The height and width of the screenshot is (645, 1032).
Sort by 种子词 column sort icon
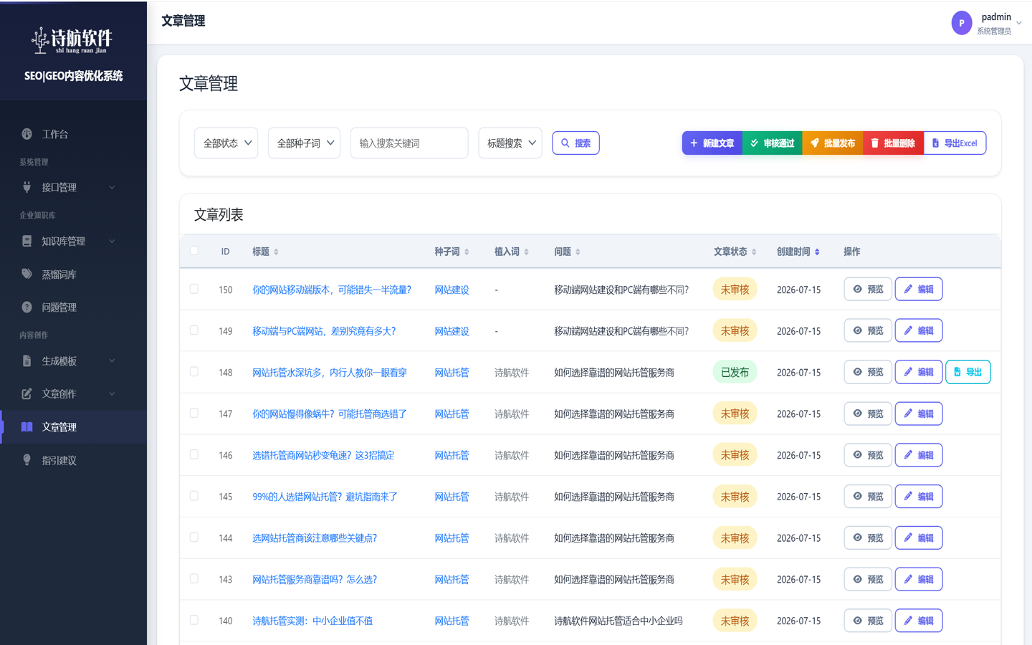pos(467,252)
